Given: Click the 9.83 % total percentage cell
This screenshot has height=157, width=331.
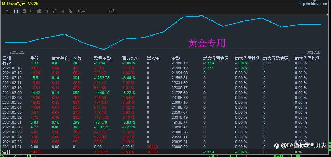Looking at the screenshot, I should coord(128,152).
